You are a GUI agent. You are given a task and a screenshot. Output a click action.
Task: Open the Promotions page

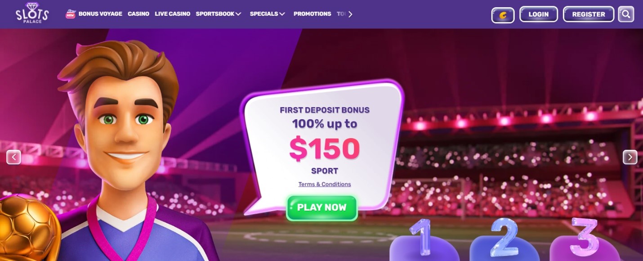pos(312,14)
